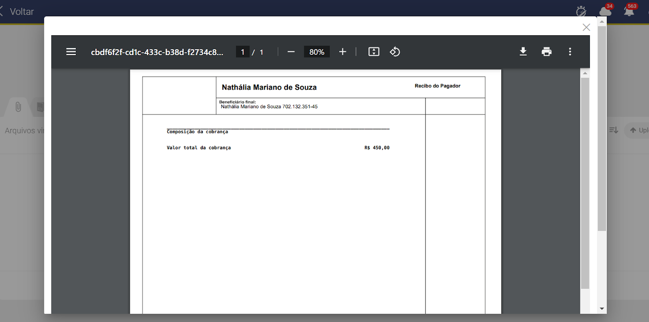The width and height of the screenshot is (649, 322).
Task: Open cloud notifications with 34 badge
Action: [605, 11]
